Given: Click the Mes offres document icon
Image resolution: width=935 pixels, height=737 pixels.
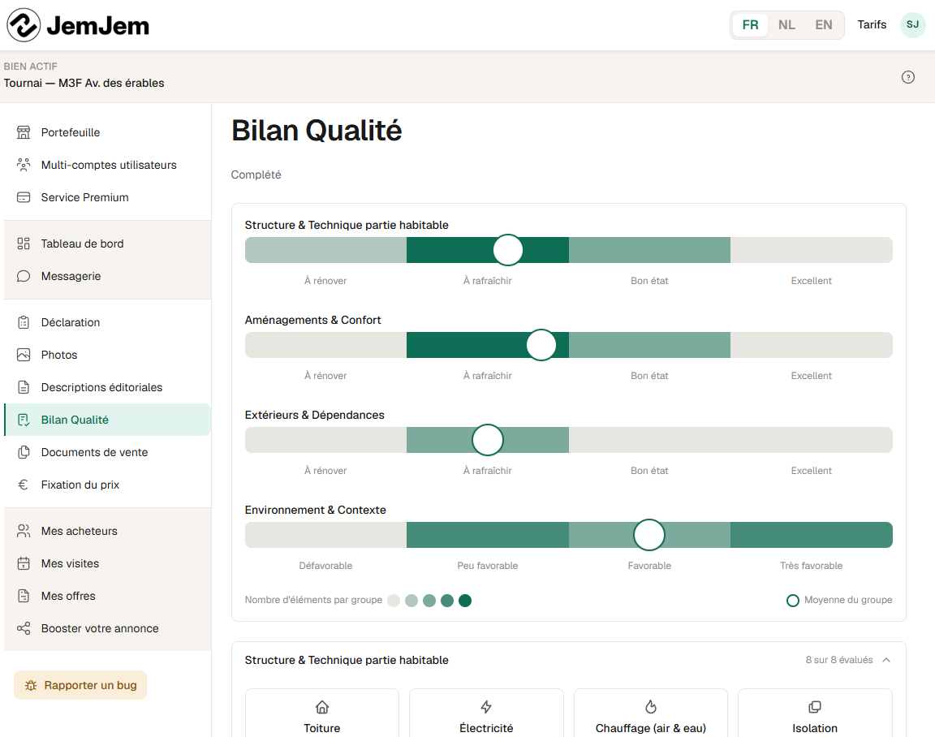Looking at the screenshot, I should (x=24, y=596).
